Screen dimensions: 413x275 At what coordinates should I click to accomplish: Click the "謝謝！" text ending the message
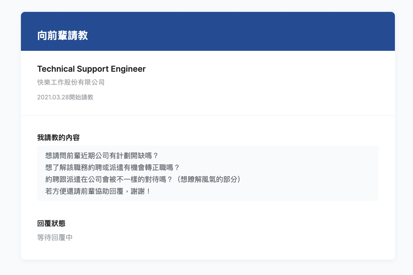tap(141, 191)
